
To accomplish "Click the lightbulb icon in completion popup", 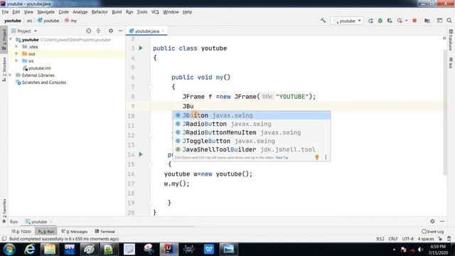I will click(x=317, y=157).
